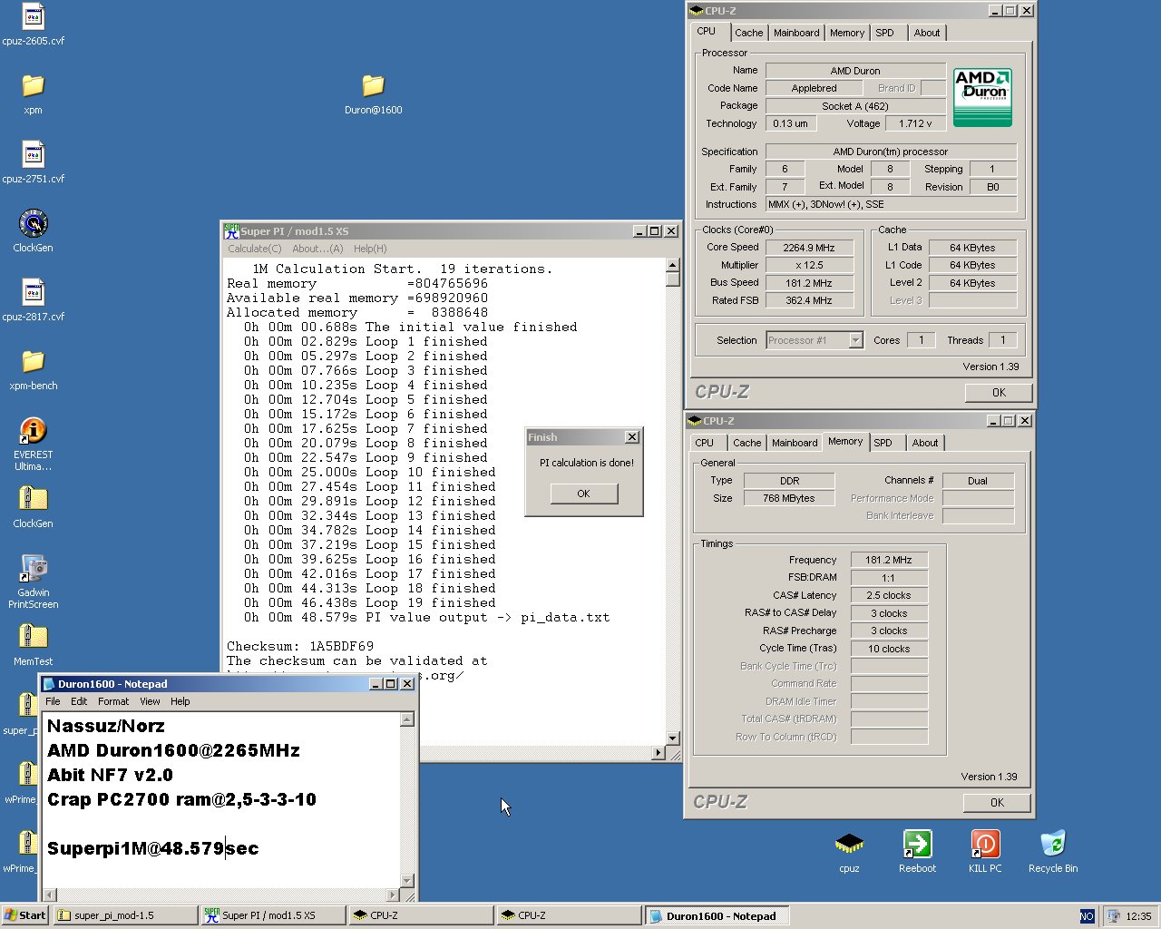This screenshot has height=929, width=1161.
Task: Click the 'Abit NF7 v2.0' line in Notepad
Action: [110, 775]
